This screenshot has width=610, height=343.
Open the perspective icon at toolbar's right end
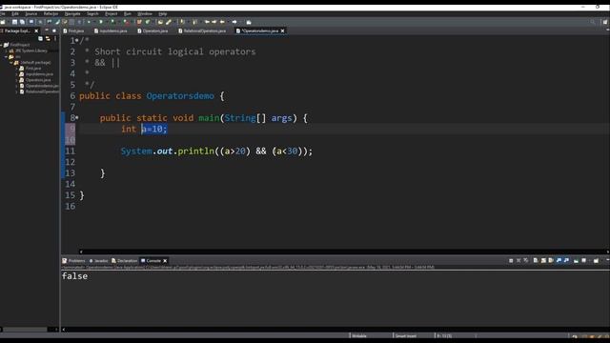(605, 22)
